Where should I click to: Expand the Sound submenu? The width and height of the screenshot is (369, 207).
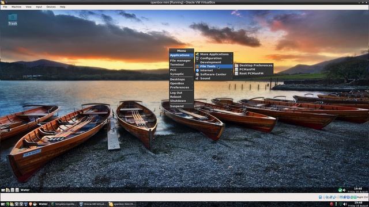click(214, 78)
